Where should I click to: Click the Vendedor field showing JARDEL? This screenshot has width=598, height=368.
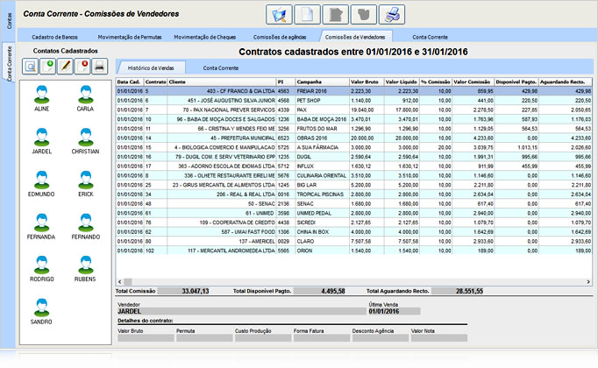coord(241,311)
